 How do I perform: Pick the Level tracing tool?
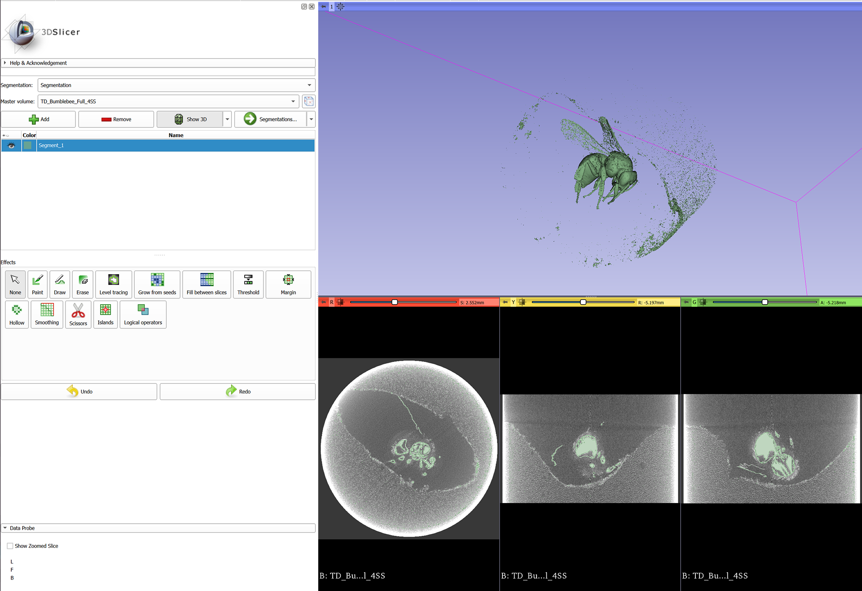pos(113,284)
